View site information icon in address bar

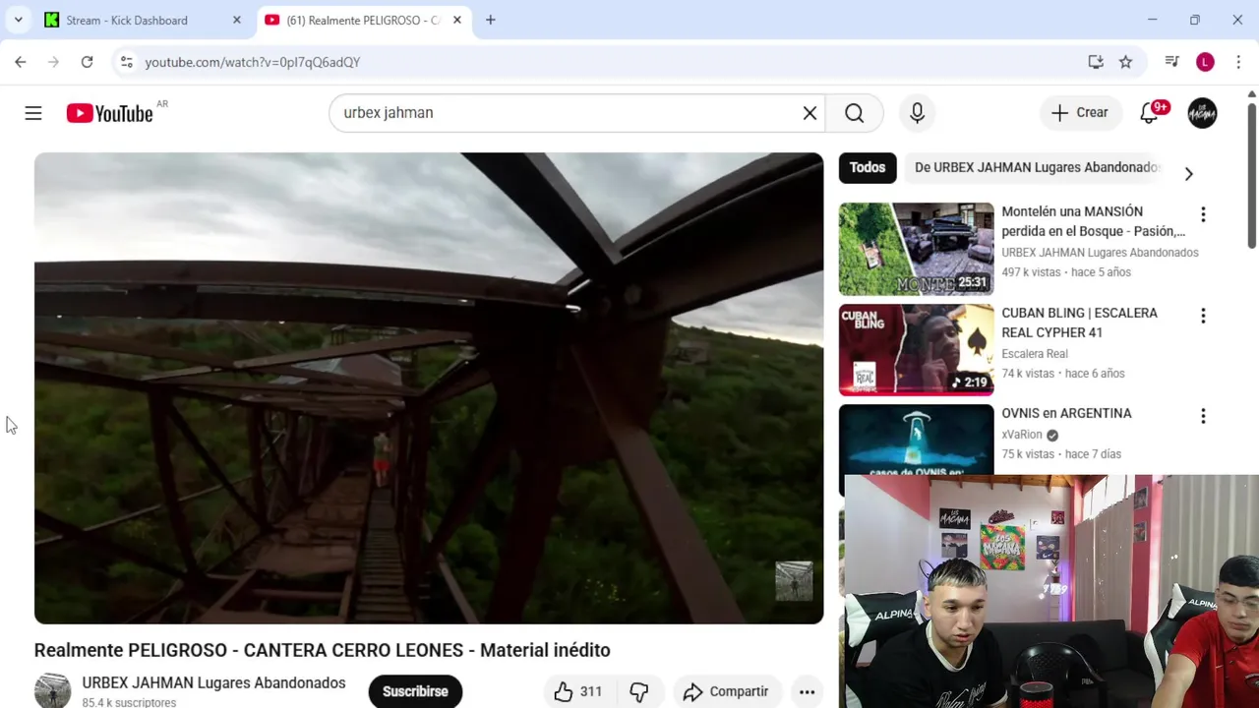(126, 62)
